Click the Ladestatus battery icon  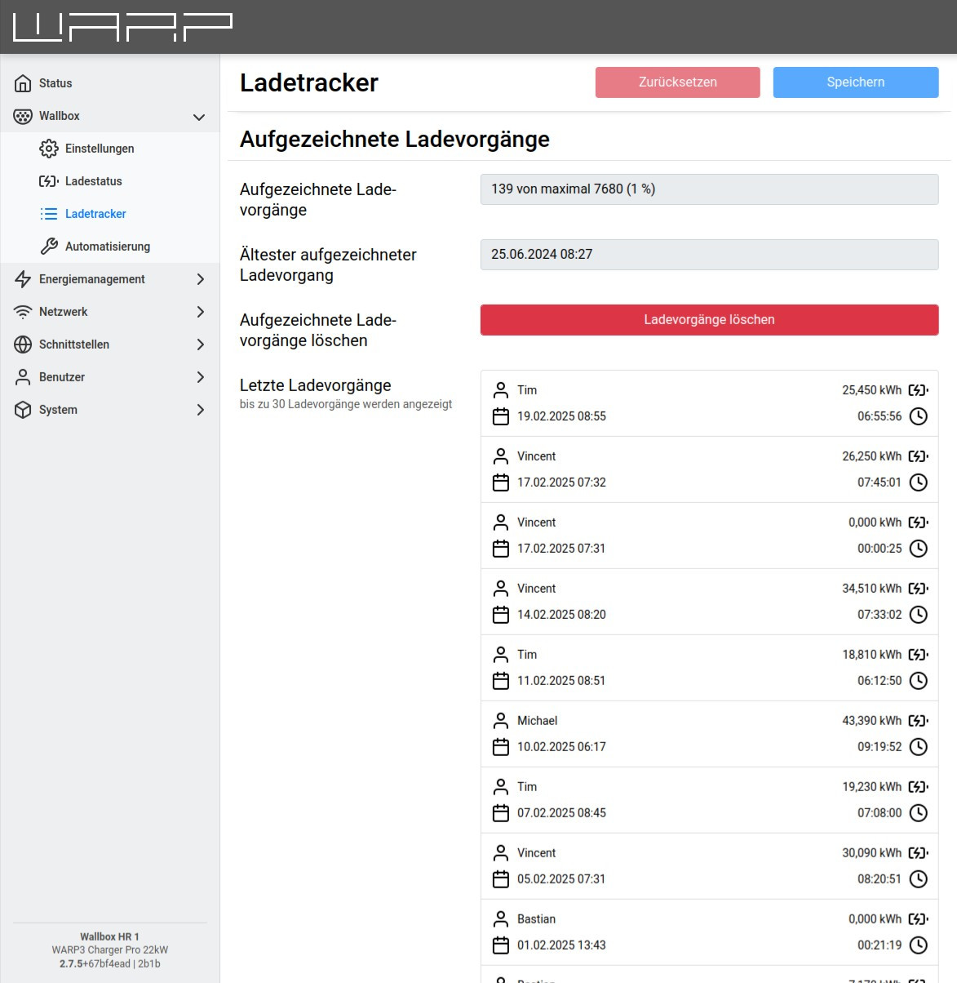pyautogui.click(x=49, y=181)
